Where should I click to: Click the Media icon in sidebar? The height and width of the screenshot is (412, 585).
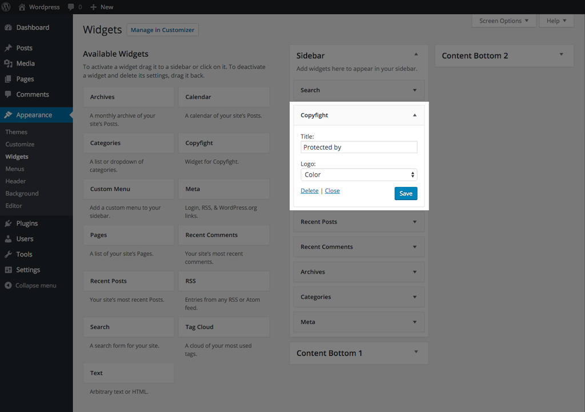(x=8, y=63)
